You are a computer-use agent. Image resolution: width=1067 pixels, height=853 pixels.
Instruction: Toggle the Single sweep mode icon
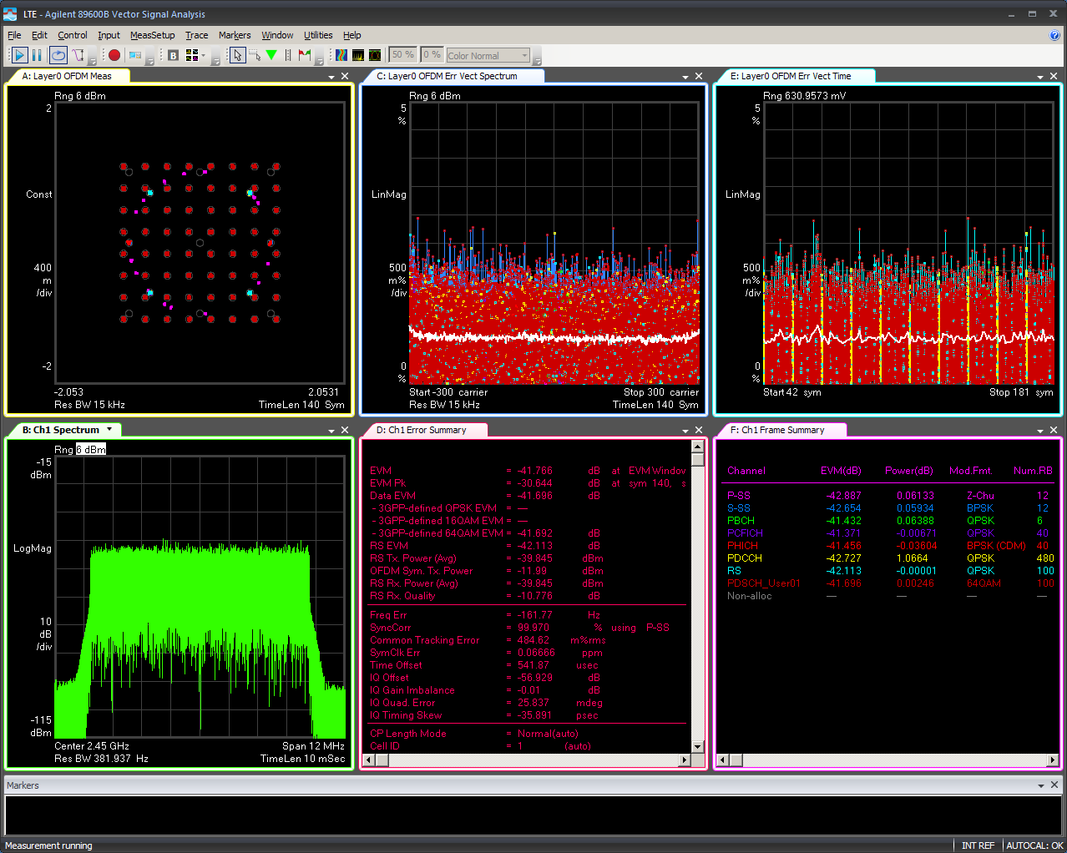coord(78,55)
